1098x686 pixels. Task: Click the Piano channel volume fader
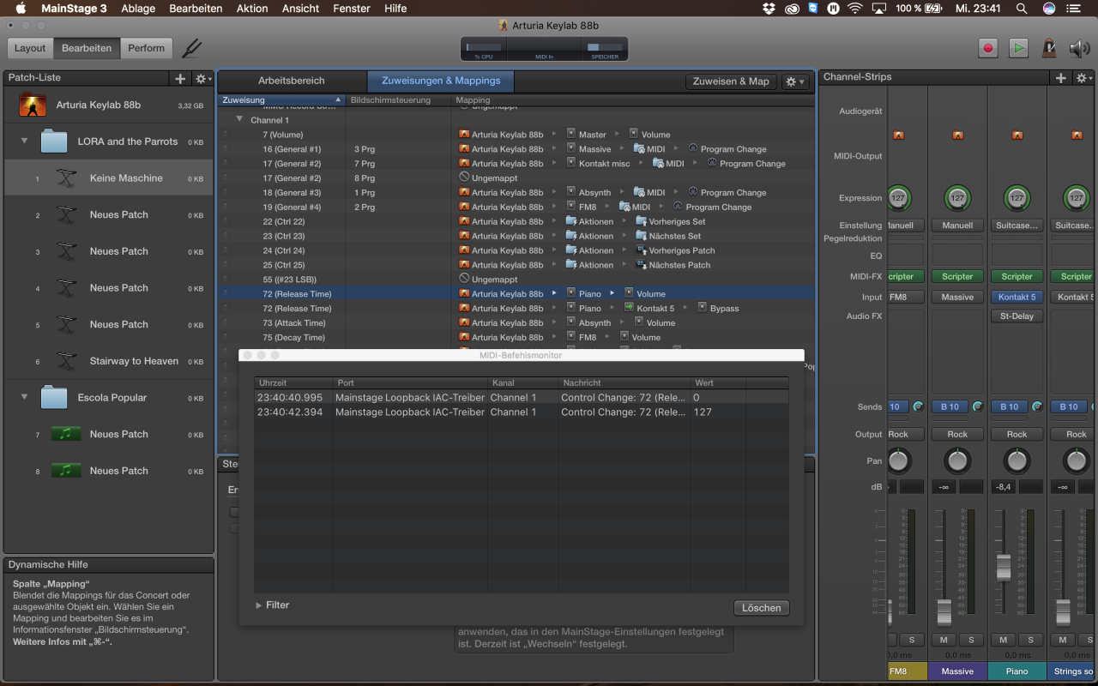(x=1003, y=568)
